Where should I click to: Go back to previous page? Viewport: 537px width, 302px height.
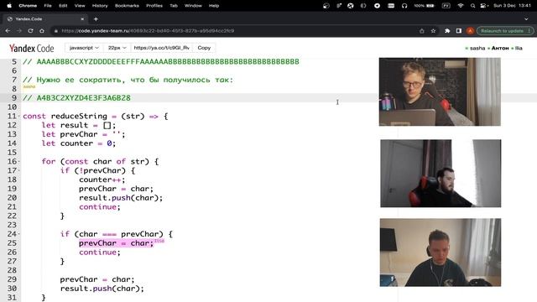coord(8,31)
